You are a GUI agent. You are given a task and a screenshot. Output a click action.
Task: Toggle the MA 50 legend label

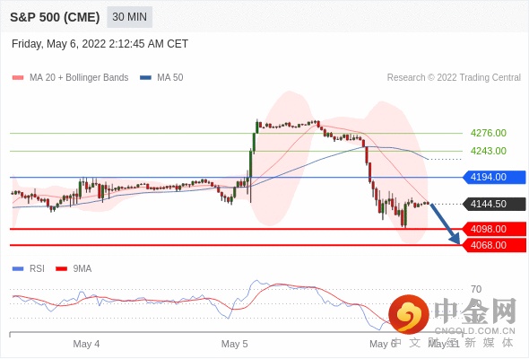[x=170, y=78]
